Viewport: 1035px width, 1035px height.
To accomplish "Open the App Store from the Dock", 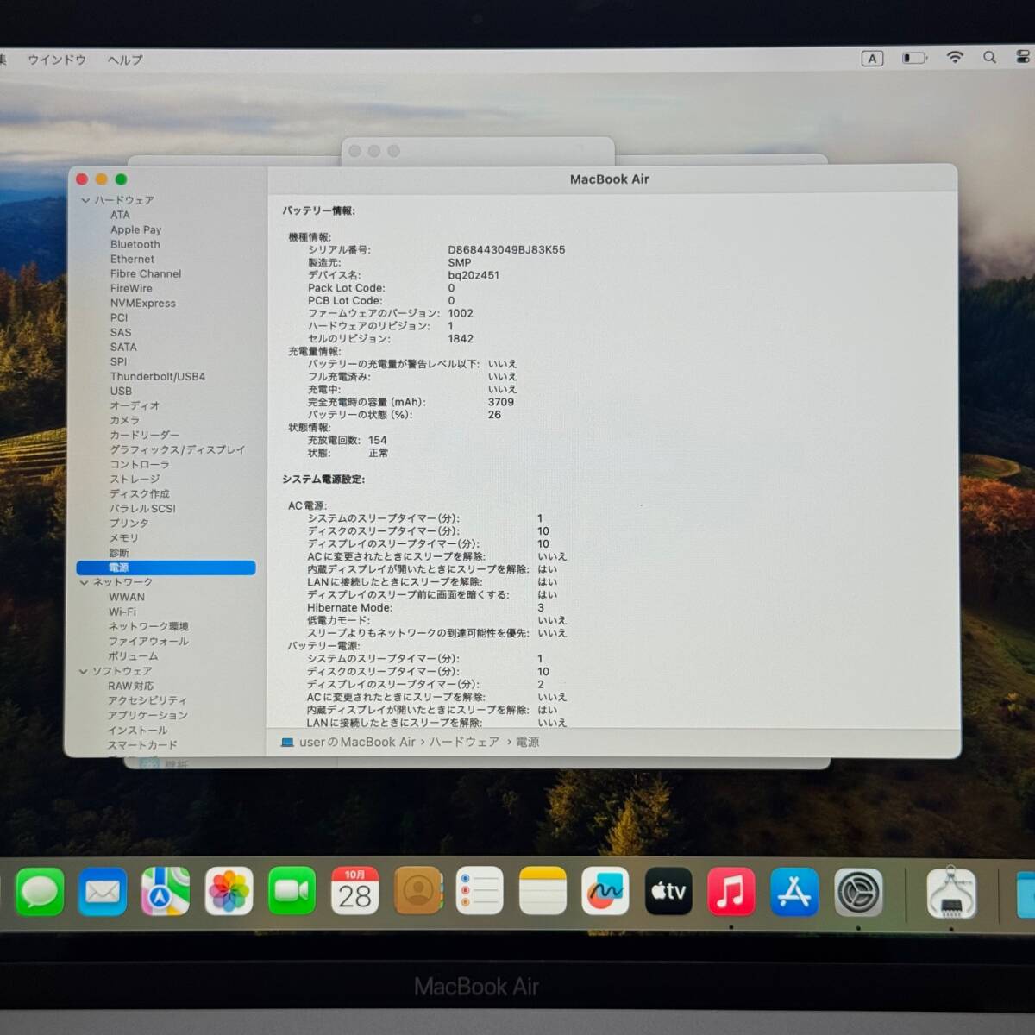I will 795,893.
